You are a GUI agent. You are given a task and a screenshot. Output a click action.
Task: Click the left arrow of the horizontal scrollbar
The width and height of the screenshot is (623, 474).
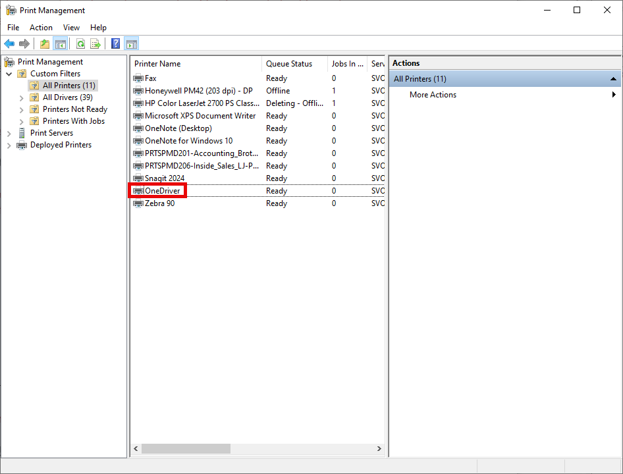[x=136, y=448]
